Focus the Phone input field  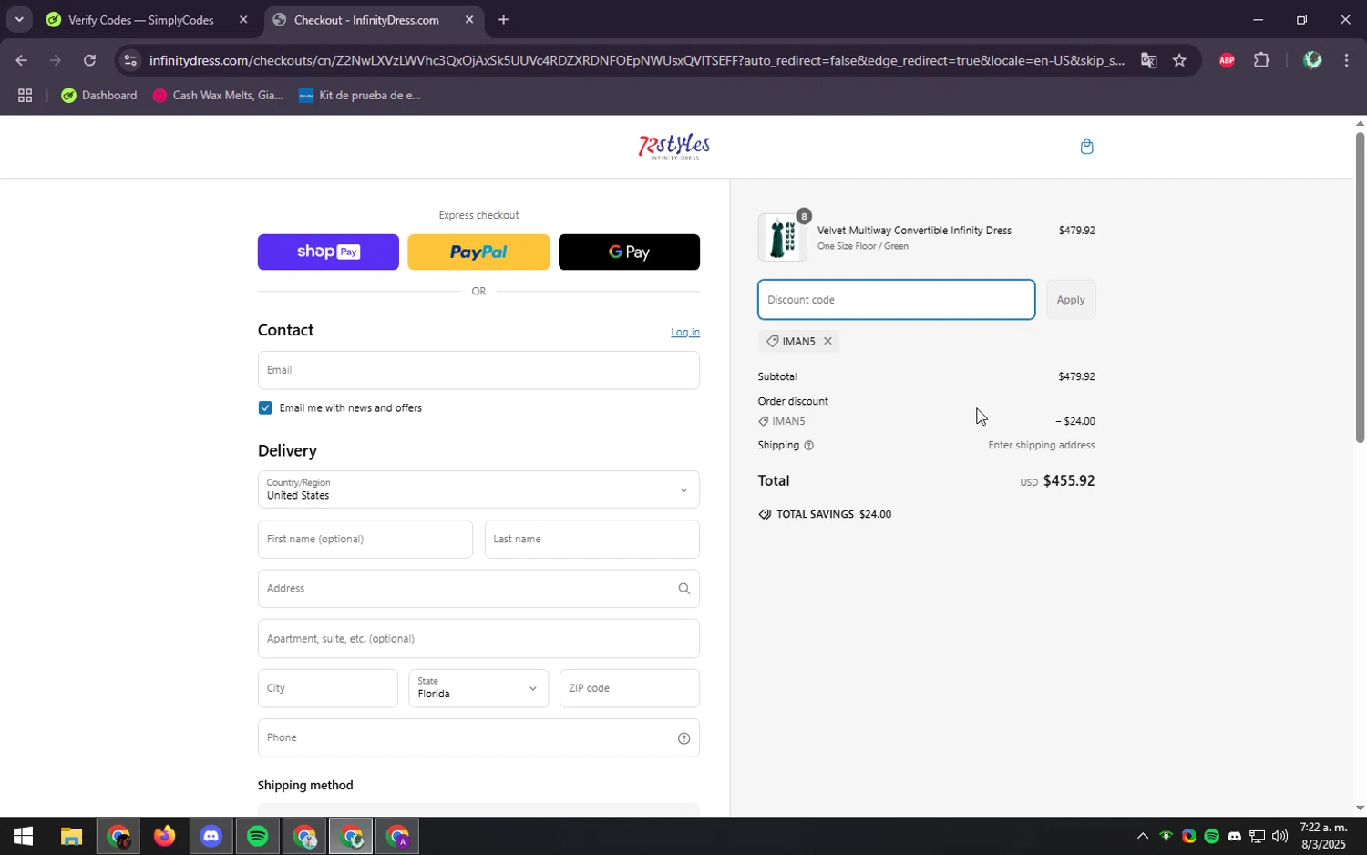pyautogui.click(x=478, y=737)
